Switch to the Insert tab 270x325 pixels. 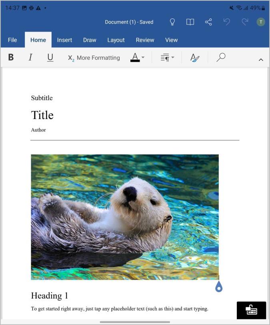[x=64, y=40]
